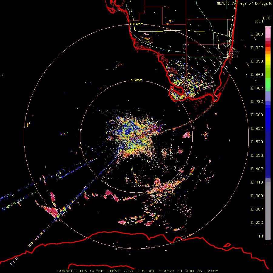Click the 0.573 scale value
This screenshot has height=273, width=273.
tap(257, 142)
